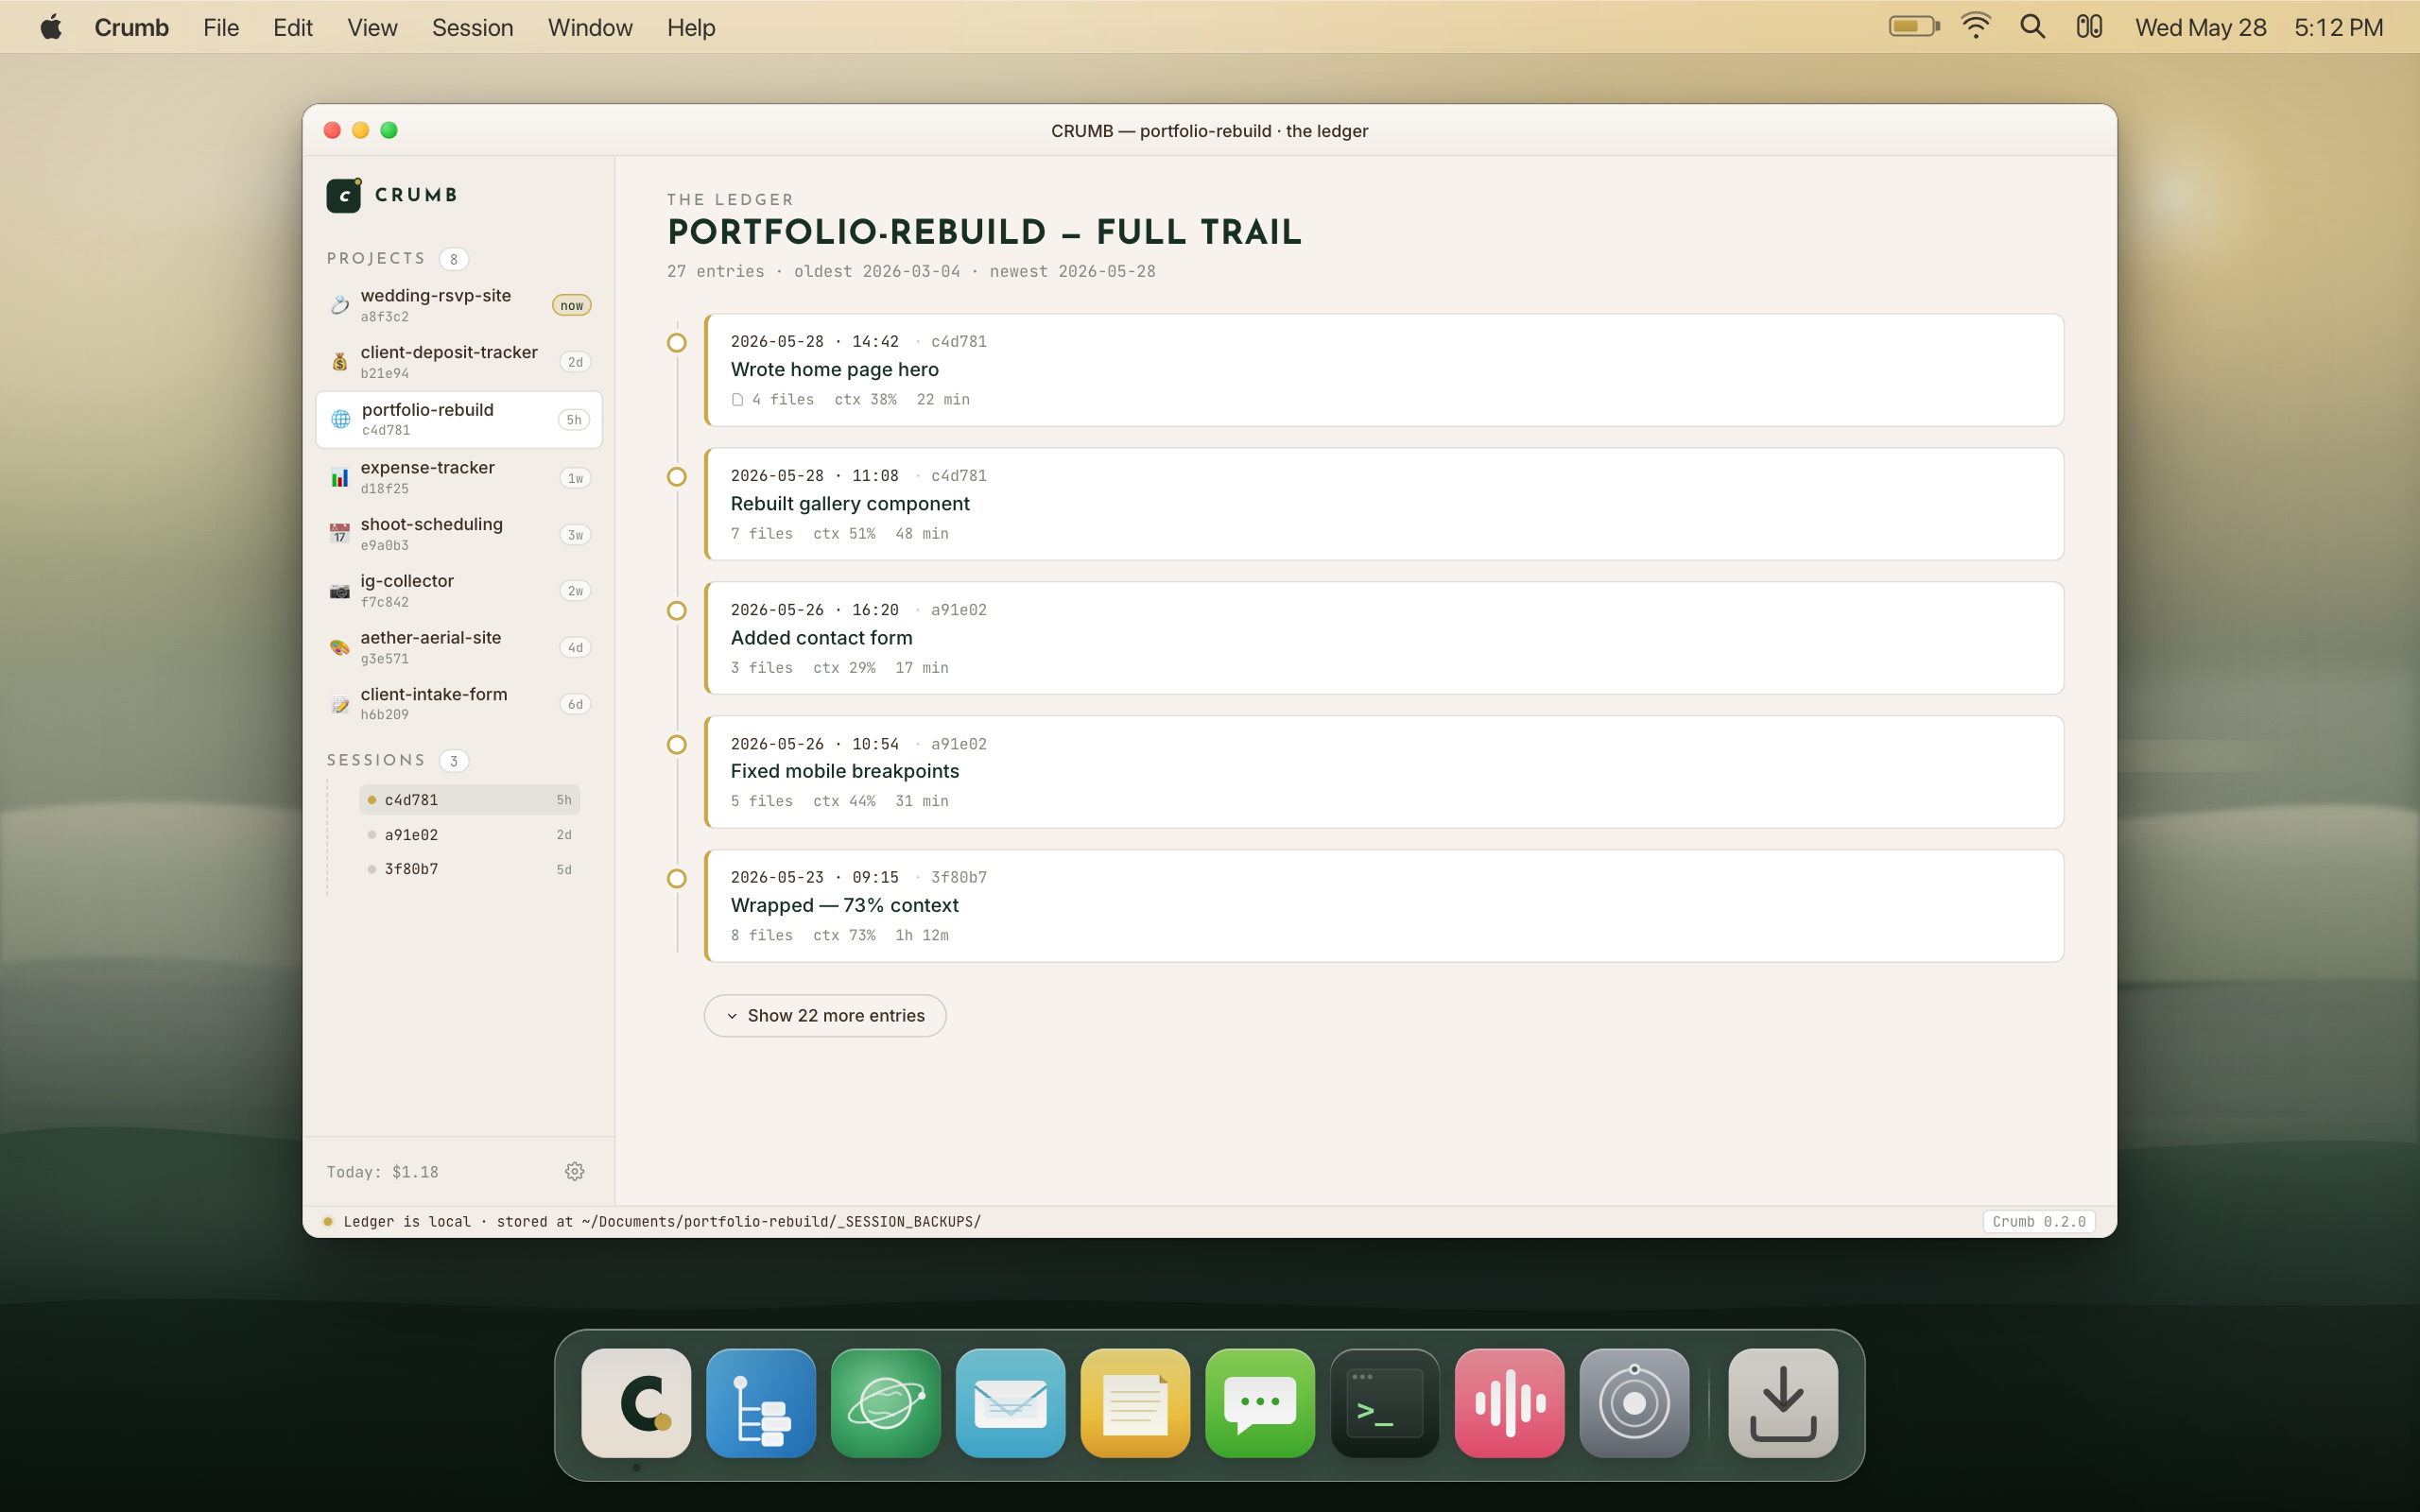Open the yellow Notes app in dock
Viewport: 2420px width, 1512px height.
(1135, 1403)
